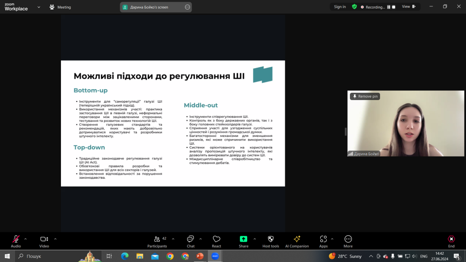The width and height of the screenshot is (466, 262).
Task: Open the More options ellipsis
Action: click(348, 241)
